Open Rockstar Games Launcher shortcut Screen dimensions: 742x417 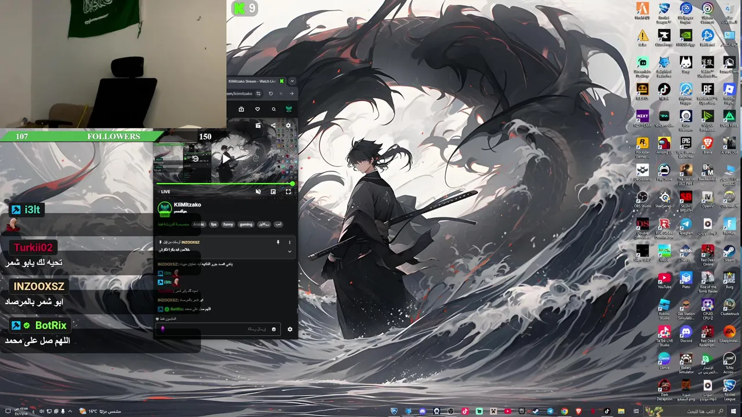pos(642,147)
